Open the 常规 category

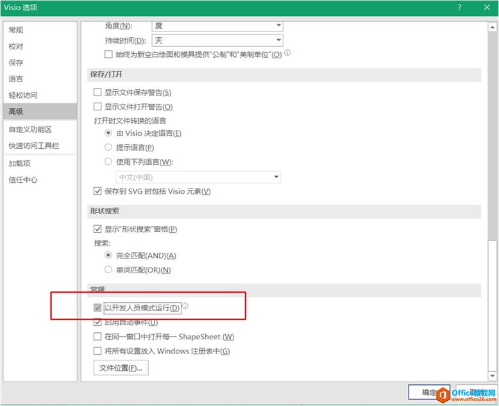40,30
